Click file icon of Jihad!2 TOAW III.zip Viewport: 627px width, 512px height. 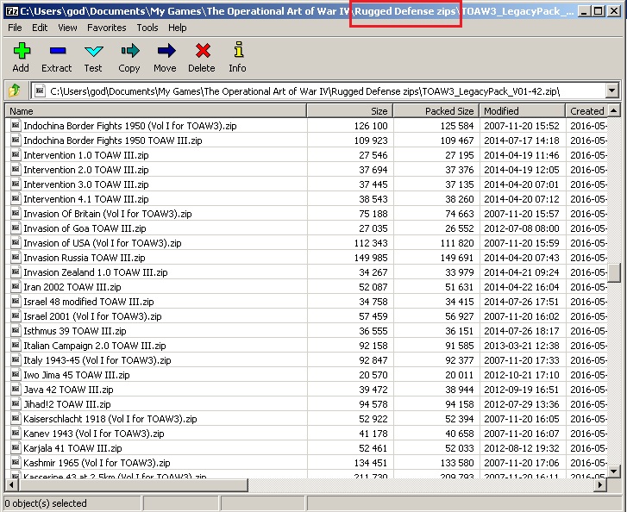[16, 403]
